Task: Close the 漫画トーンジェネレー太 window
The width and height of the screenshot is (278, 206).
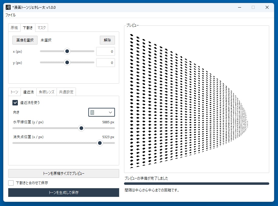Action: click(267, 7)
